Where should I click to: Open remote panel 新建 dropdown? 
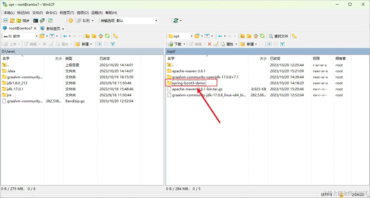coord(249,44)
